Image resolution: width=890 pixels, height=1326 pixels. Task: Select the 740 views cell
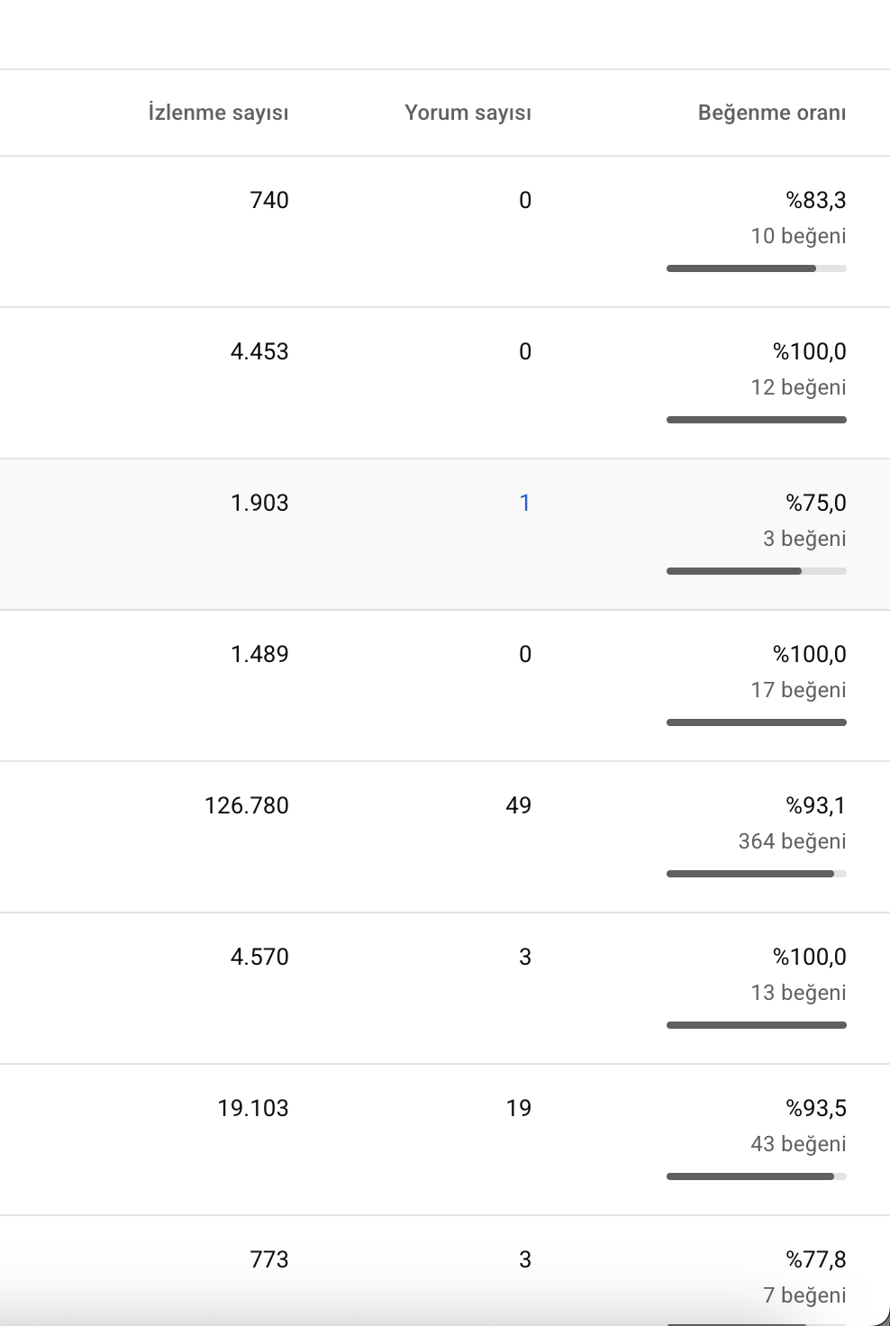269,200
